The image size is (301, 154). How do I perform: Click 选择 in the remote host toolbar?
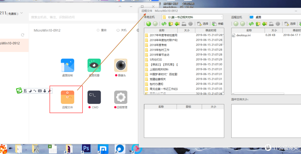(x=290, y=24)
